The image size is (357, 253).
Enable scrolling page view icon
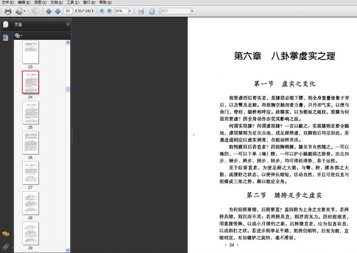click(141, 11)
